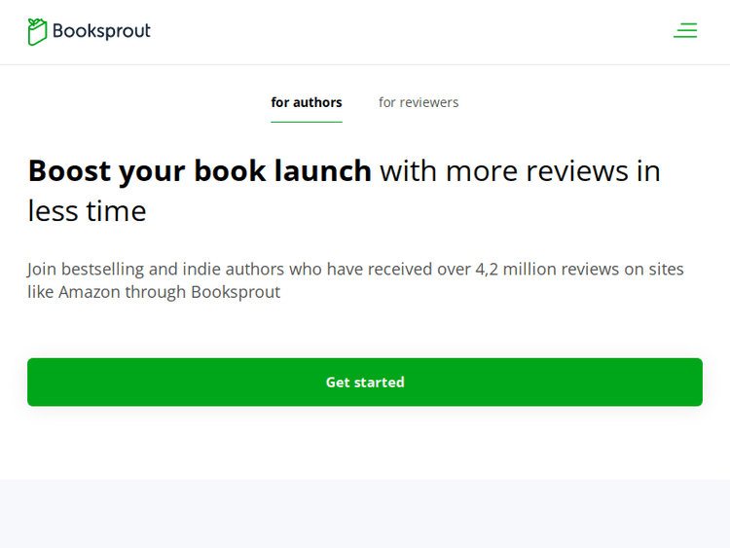Click the 'Join bestselling and indie authors' paragraph
Viewport: 730px width, 548px height.
click(355, 280)
